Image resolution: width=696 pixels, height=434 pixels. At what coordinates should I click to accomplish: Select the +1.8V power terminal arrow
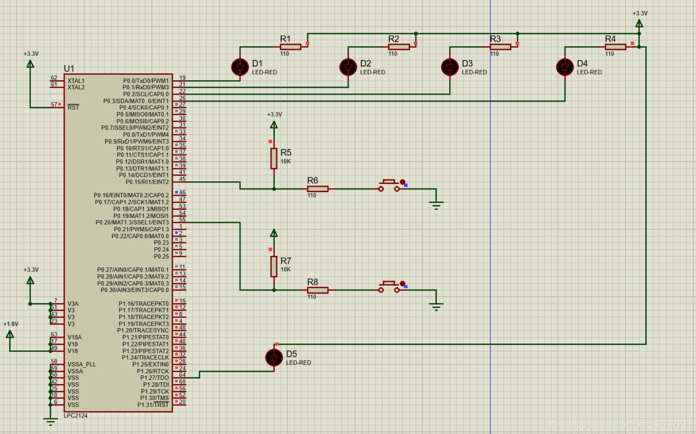click(x=10, y=334)
